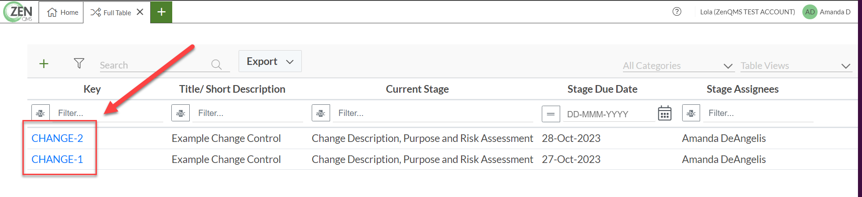Click the Key column text filter type icon
This screenshot has width=862, height=197.
pos(40,113)
